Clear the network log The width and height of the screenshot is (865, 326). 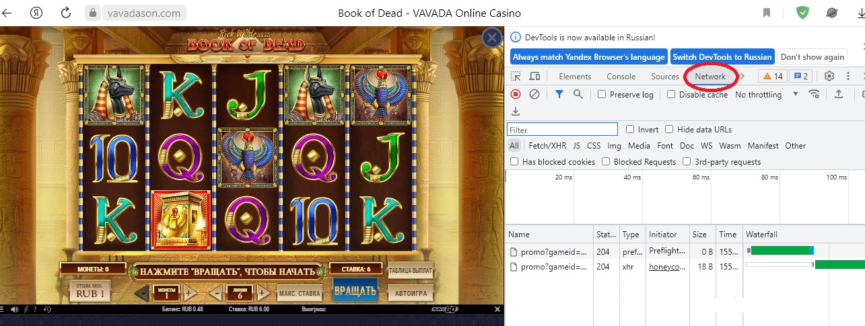click(x=534, y=95)
